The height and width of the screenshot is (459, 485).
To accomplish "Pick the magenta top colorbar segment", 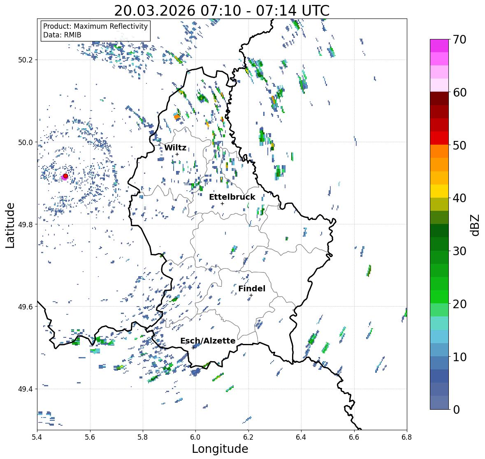I will click(x=439, y=46).
